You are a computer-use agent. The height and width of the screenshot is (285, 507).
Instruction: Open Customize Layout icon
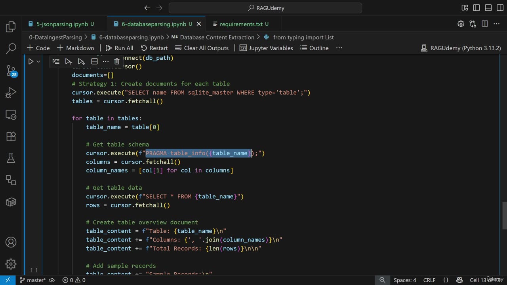tap(465, 8)
